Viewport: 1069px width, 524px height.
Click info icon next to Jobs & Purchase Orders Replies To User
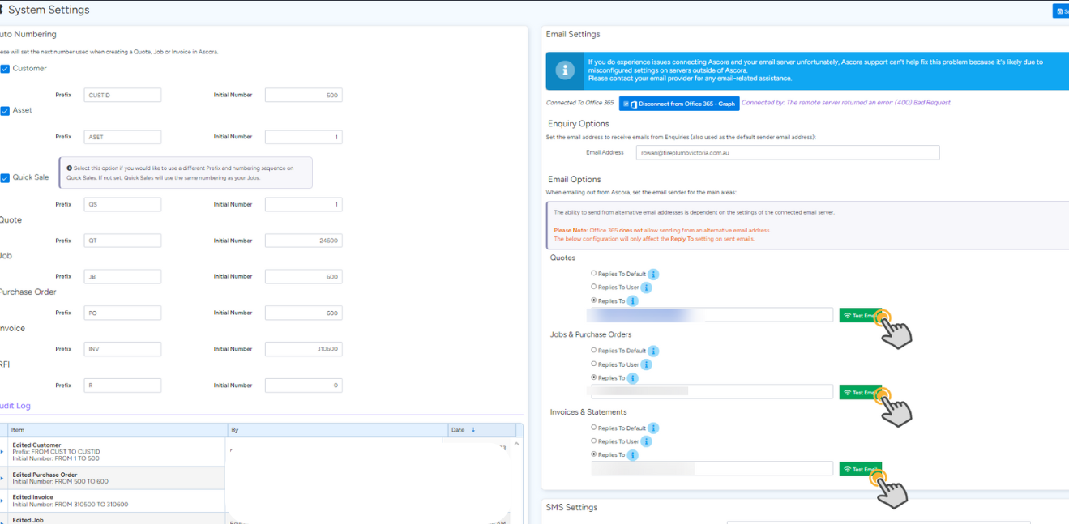[x=647, y=364]
